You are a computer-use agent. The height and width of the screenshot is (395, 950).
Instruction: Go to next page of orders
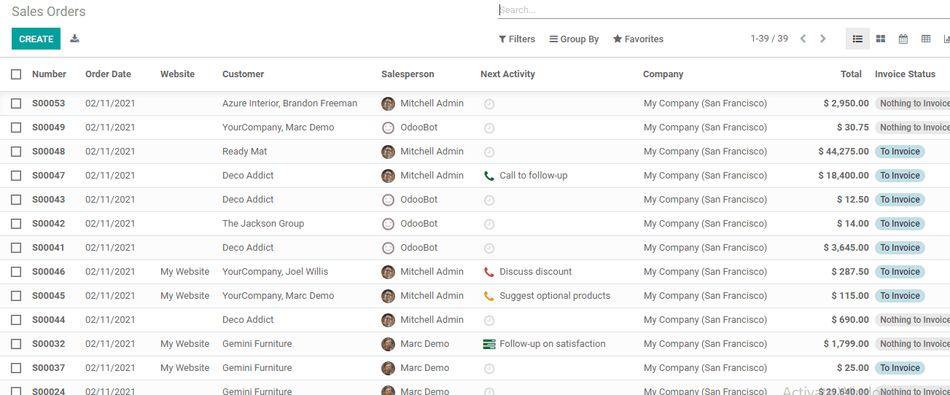823,39
